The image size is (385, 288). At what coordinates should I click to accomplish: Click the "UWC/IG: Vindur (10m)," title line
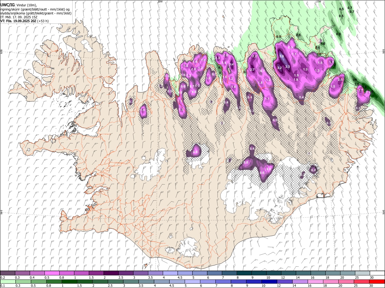(19, 5)
